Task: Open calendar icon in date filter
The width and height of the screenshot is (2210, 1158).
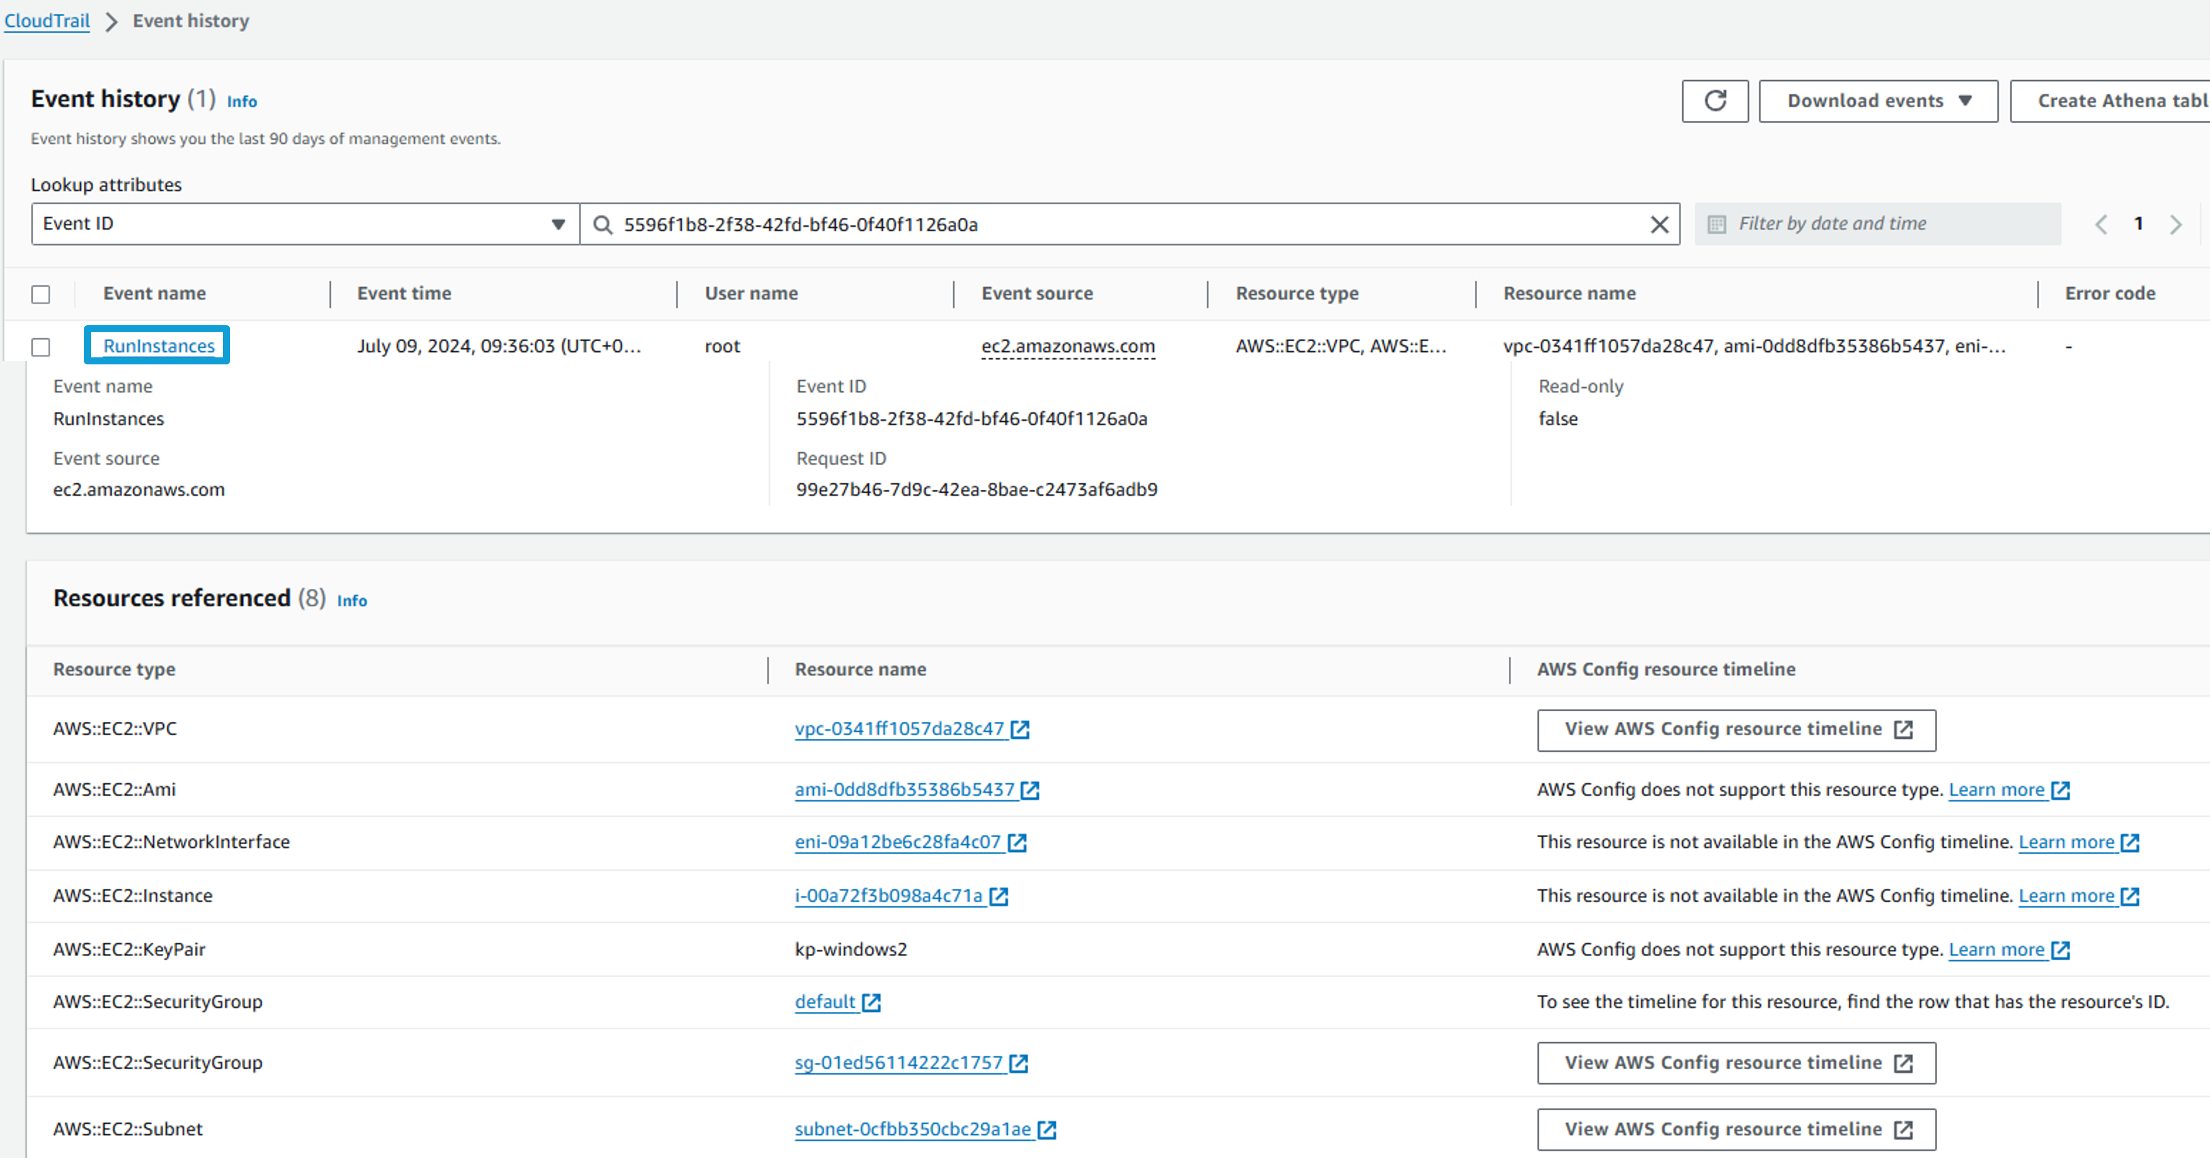Action: (1717, 224)
